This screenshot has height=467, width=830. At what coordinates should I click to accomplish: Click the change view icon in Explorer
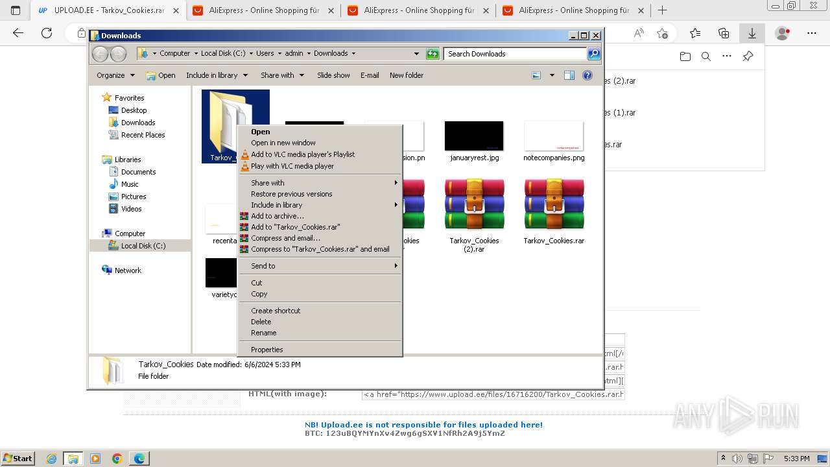(536, 75)
